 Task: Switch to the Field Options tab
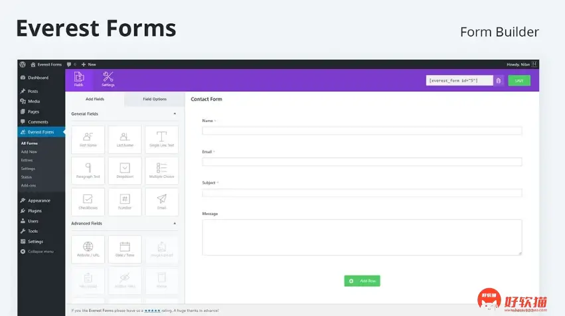tap(155, 99)
